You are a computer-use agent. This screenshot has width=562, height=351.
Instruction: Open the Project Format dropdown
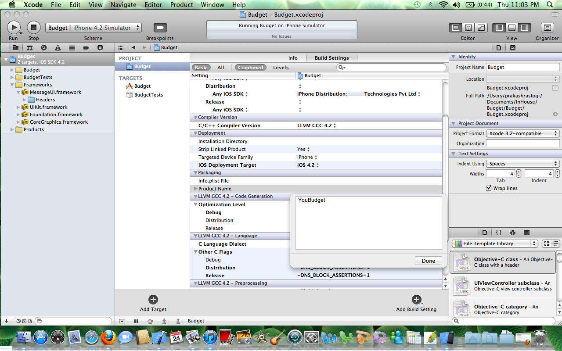[523, 133]
